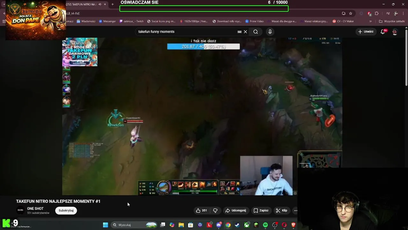Screen dimensions: 408x230
Task: Open Discord from the taskbar
Action: pyautogui.click(x=219, y=225)
